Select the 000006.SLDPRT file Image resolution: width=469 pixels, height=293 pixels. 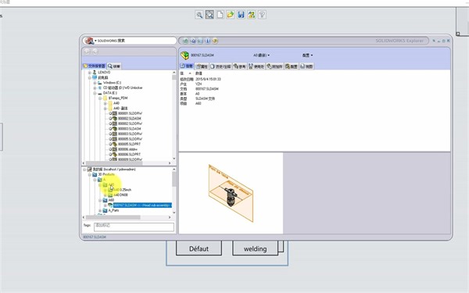(x=125, y=154)
